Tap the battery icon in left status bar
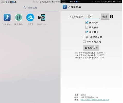 point(53,2)
